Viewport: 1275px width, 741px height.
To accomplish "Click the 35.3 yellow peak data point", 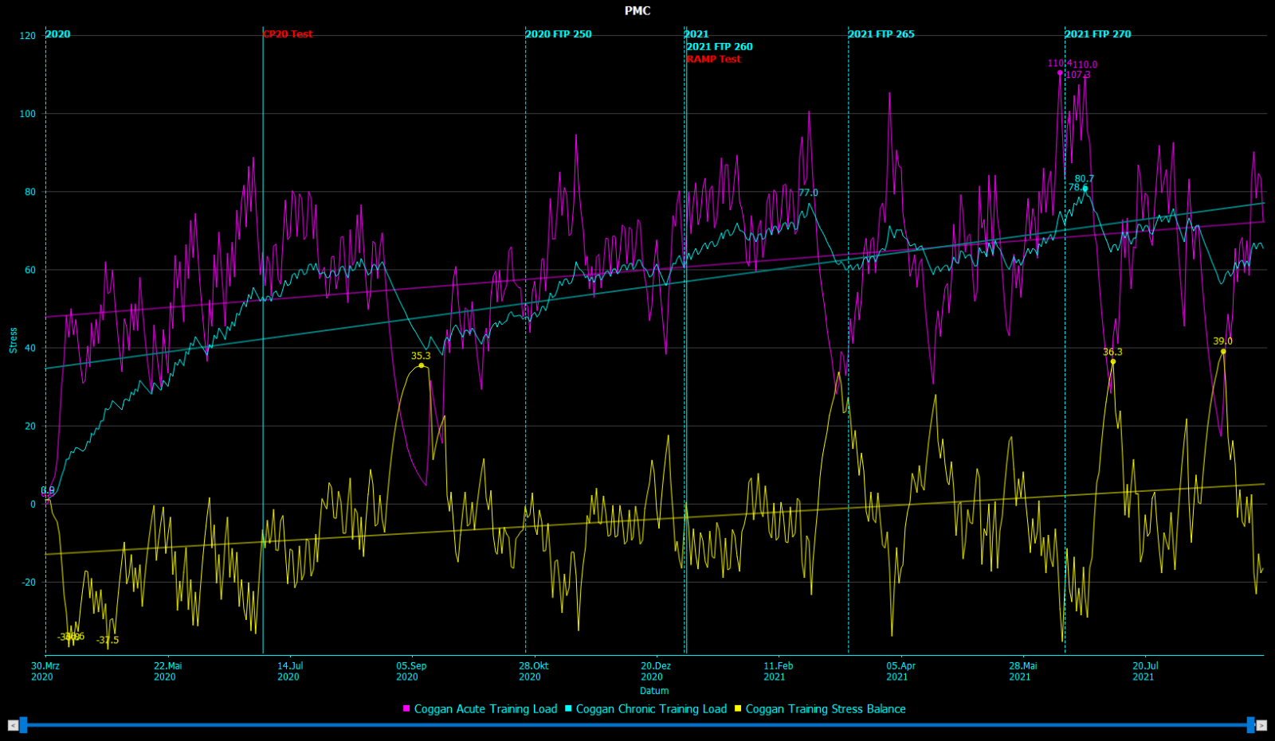I will (x=422, y=365).
